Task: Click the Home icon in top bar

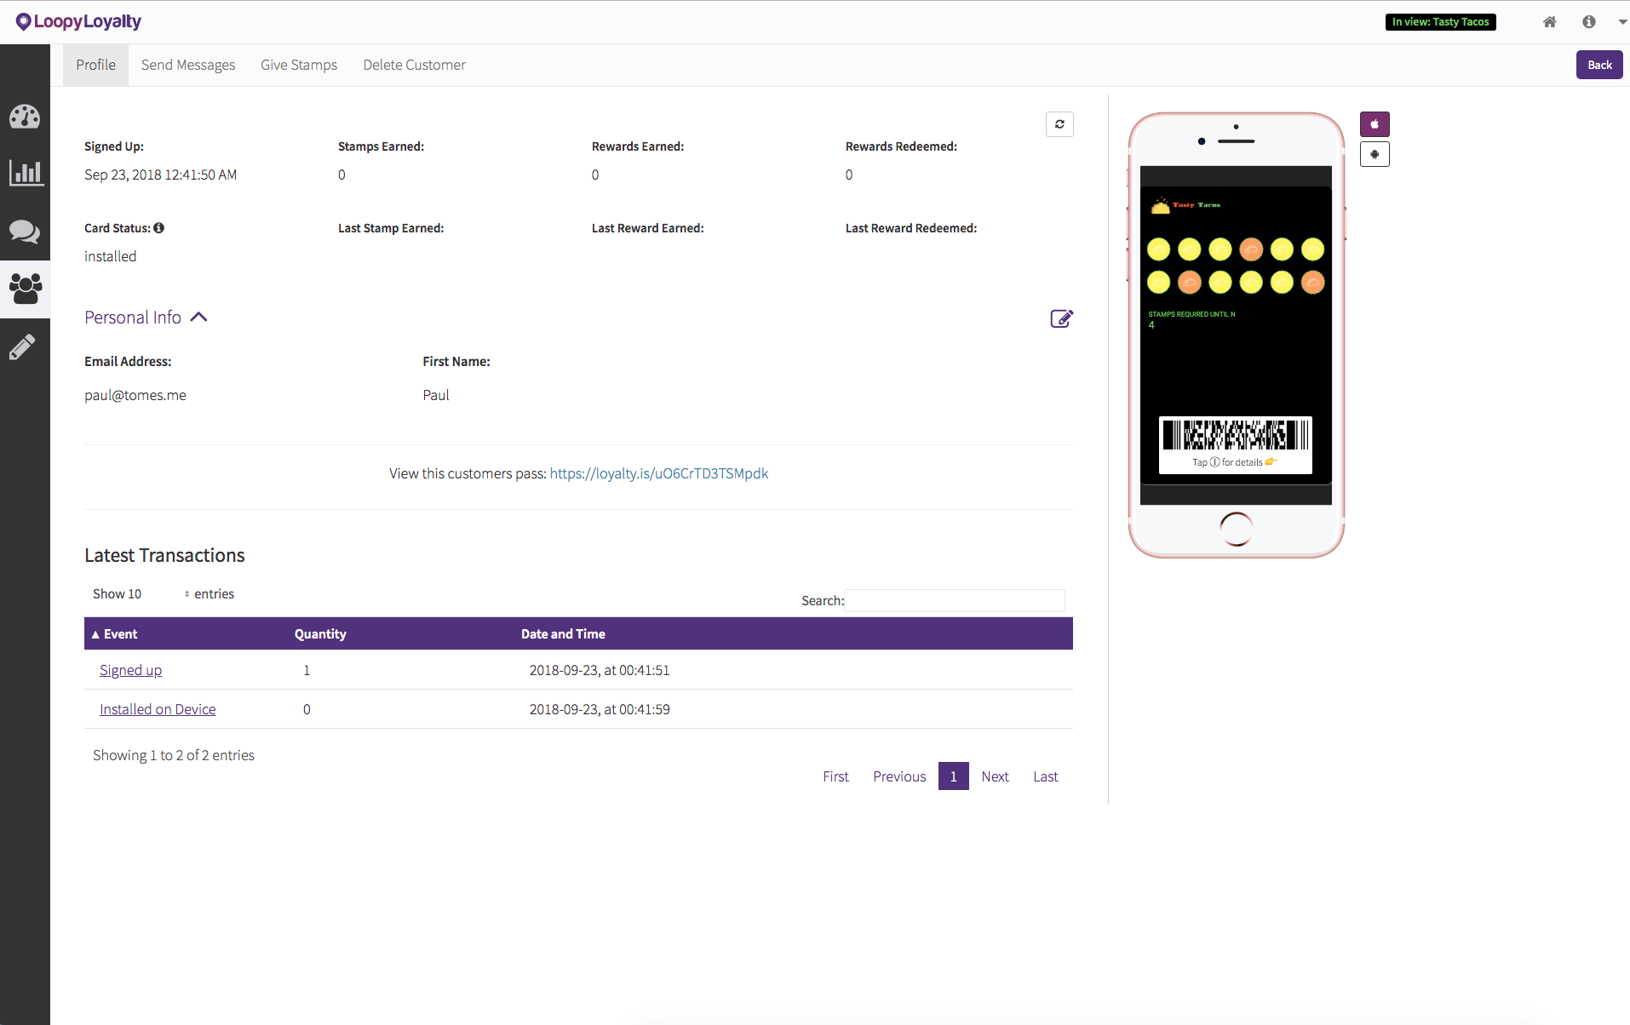Action: (x=1550, y=21)
